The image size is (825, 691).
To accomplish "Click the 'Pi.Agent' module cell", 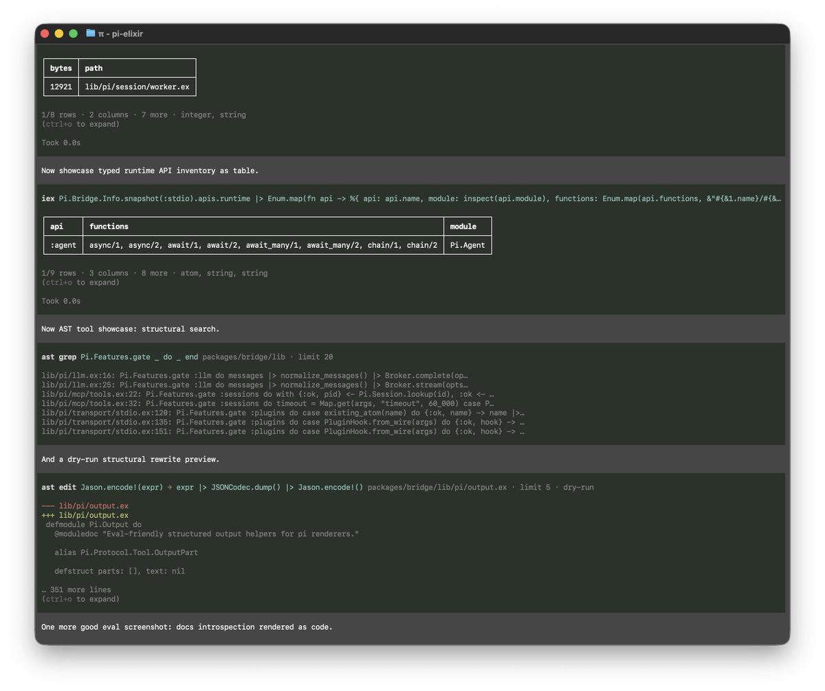I will coord(467,245).
